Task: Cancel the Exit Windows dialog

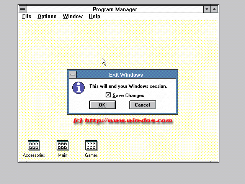Action: click(x=142, y=105)
